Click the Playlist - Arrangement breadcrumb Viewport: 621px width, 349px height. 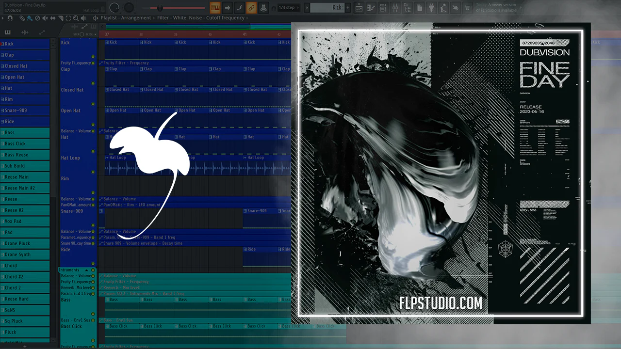point(126,18)
